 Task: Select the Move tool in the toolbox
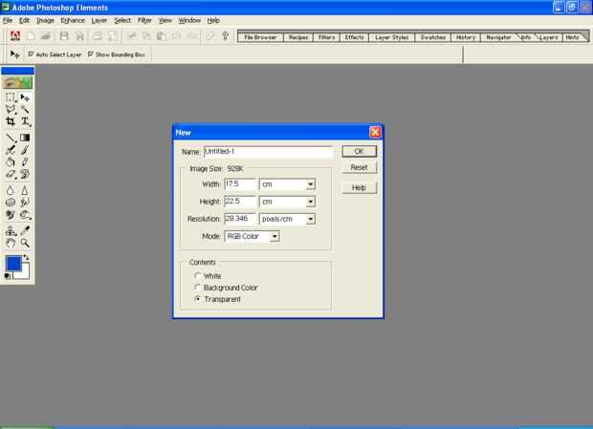tap(25, 97)
